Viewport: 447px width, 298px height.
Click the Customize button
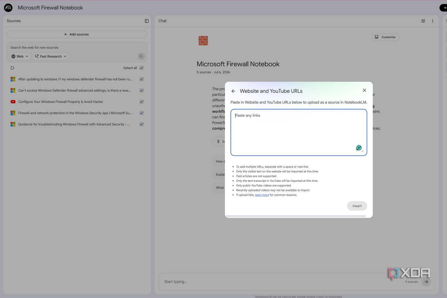click(x=386, y=37)
